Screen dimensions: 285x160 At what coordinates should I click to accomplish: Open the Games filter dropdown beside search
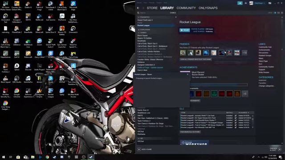pyautogui.click(x=173, y=13)
